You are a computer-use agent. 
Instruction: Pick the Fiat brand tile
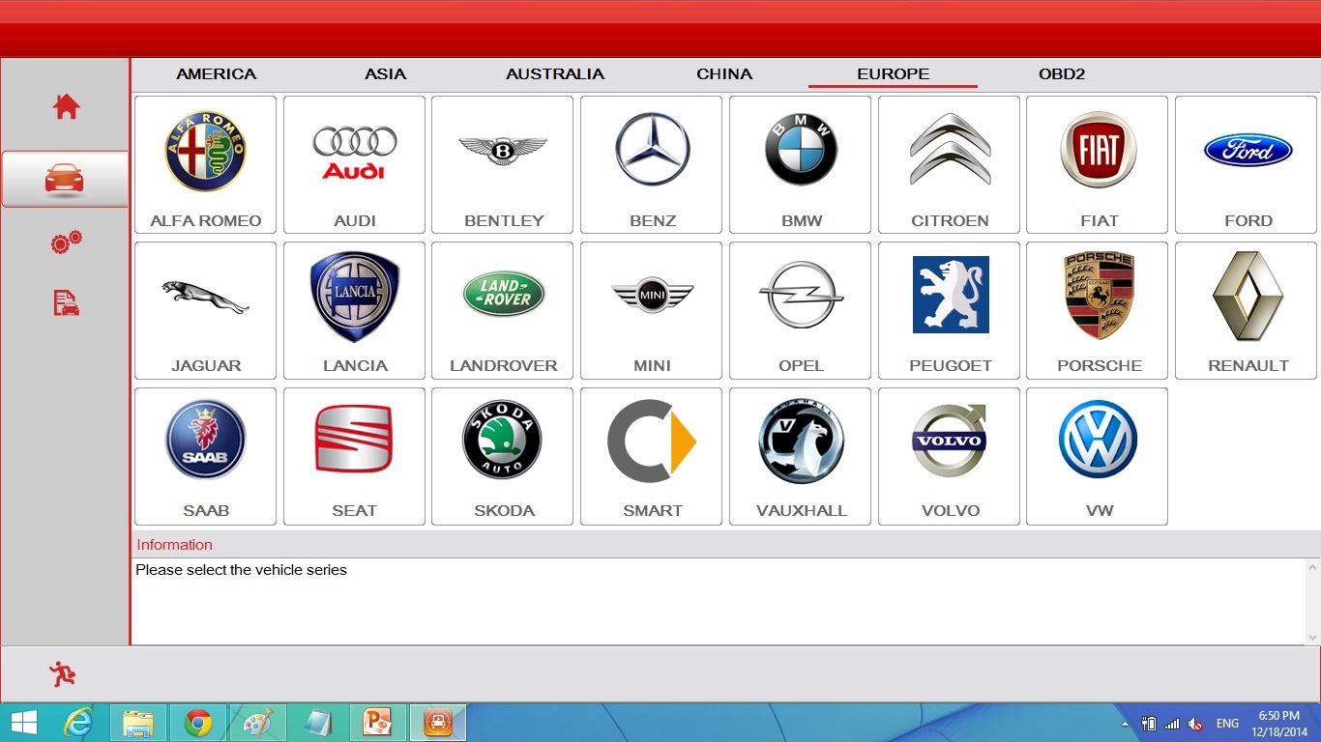tap(1098, 164)
